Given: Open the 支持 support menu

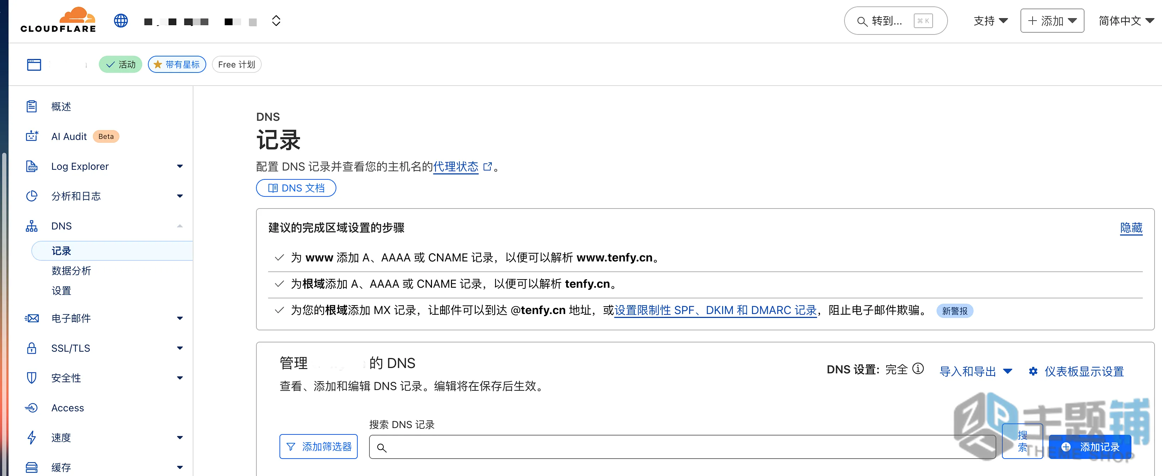Looking at the screenshot, I should click(x=990, y=21).
